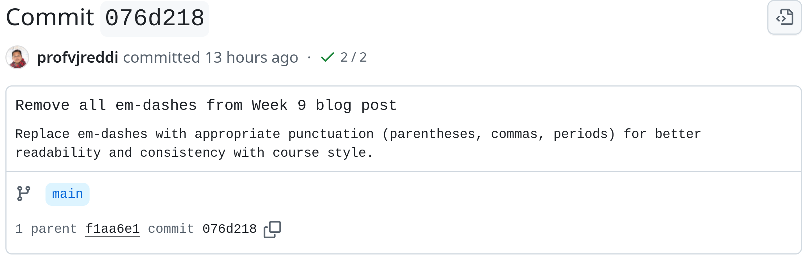
Task: Click the commit title about em-dashes
Action: point(206,105)
